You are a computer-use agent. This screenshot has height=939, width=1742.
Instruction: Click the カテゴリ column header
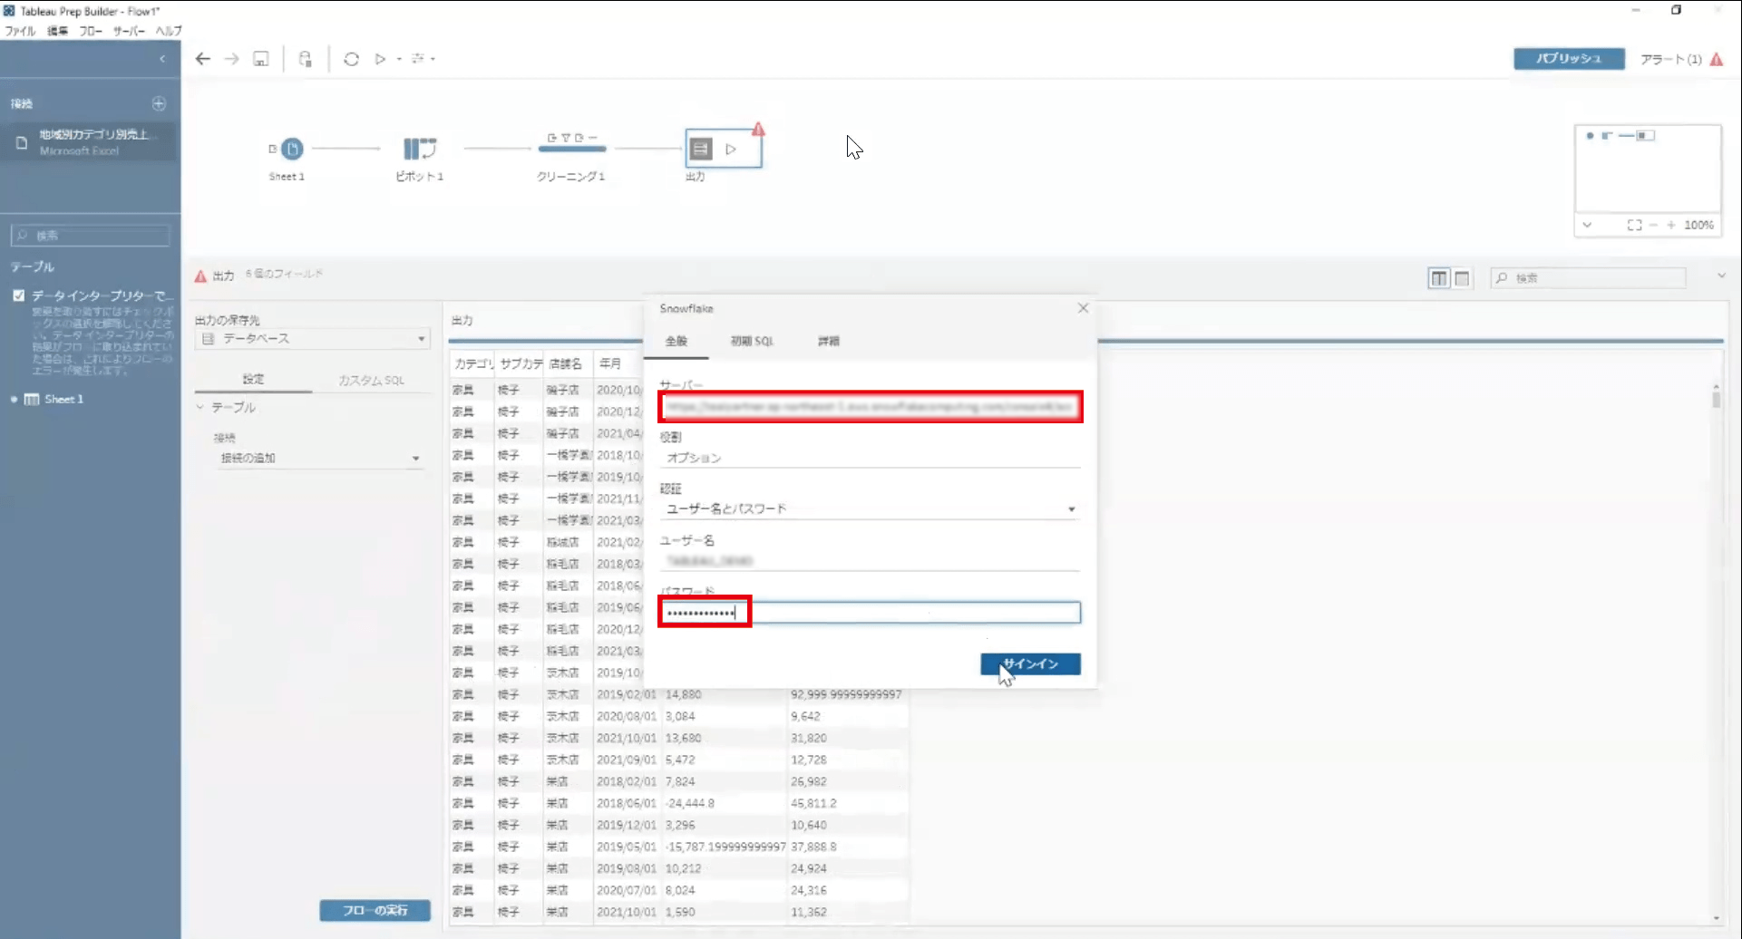(472, 363)
